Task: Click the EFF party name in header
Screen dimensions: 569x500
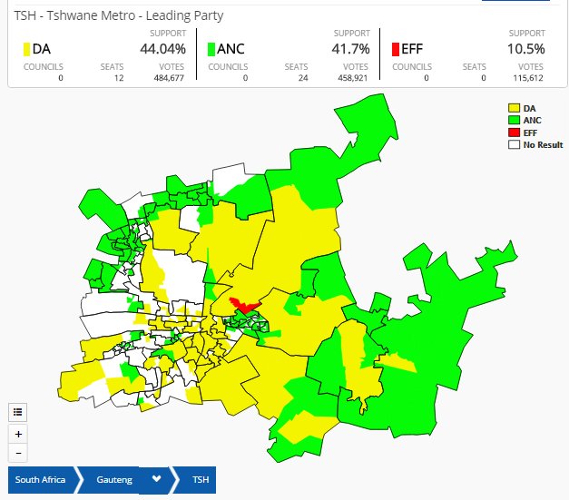Action: tap(412, 49)
